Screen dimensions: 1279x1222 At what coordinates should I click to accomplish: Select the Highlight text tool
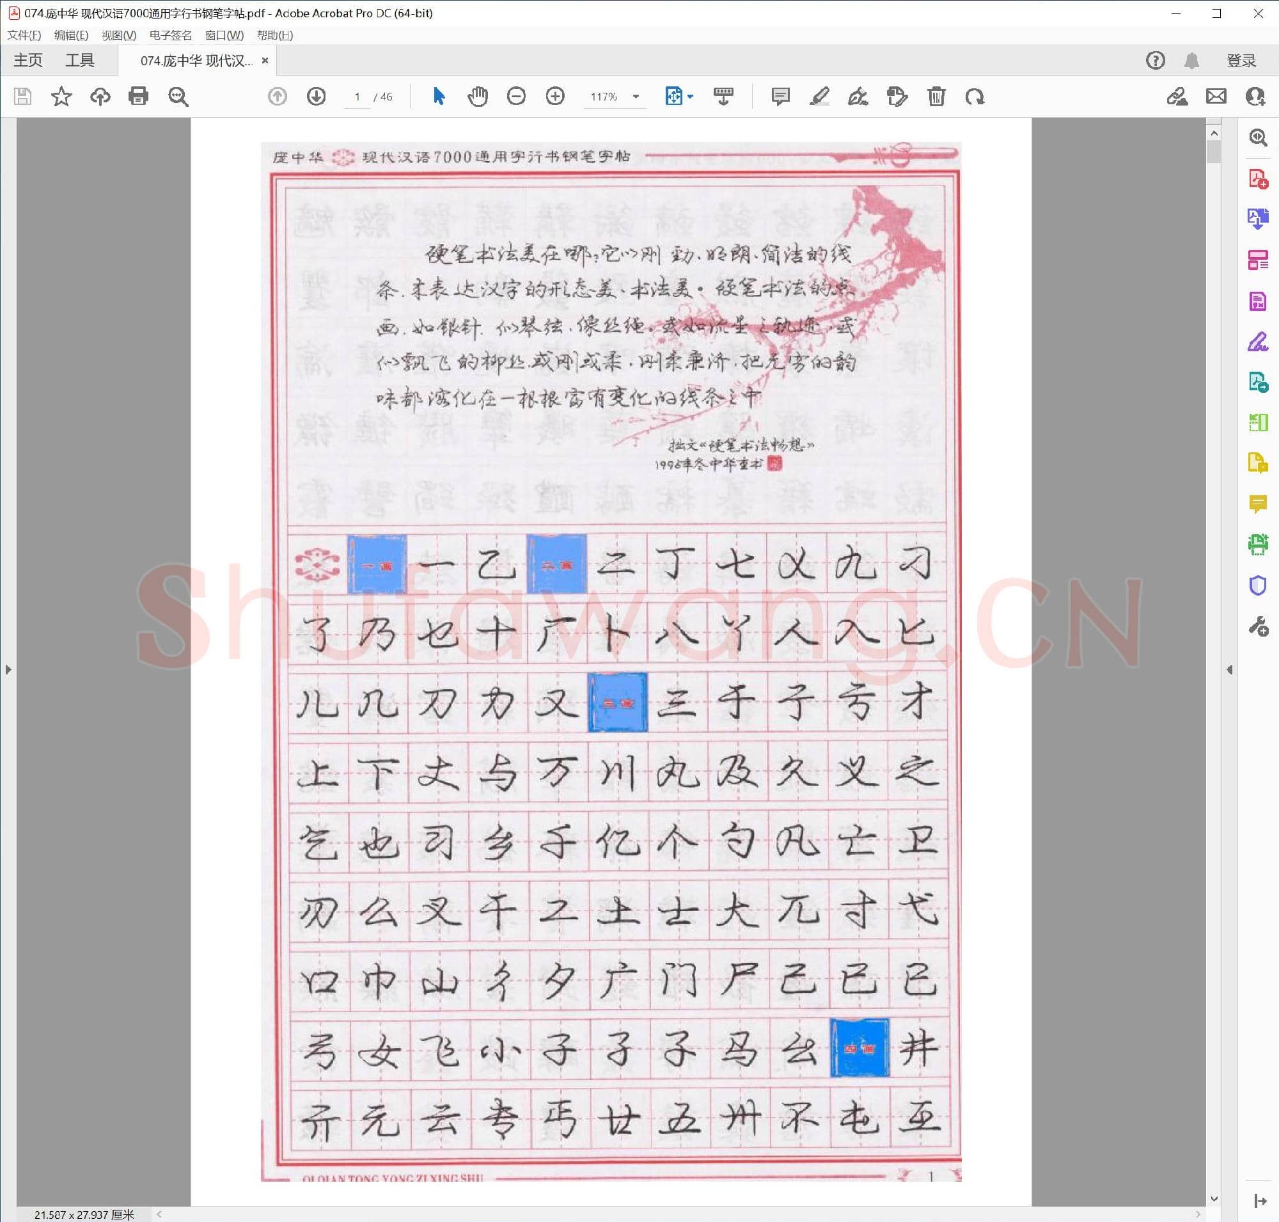pos(819,97)
